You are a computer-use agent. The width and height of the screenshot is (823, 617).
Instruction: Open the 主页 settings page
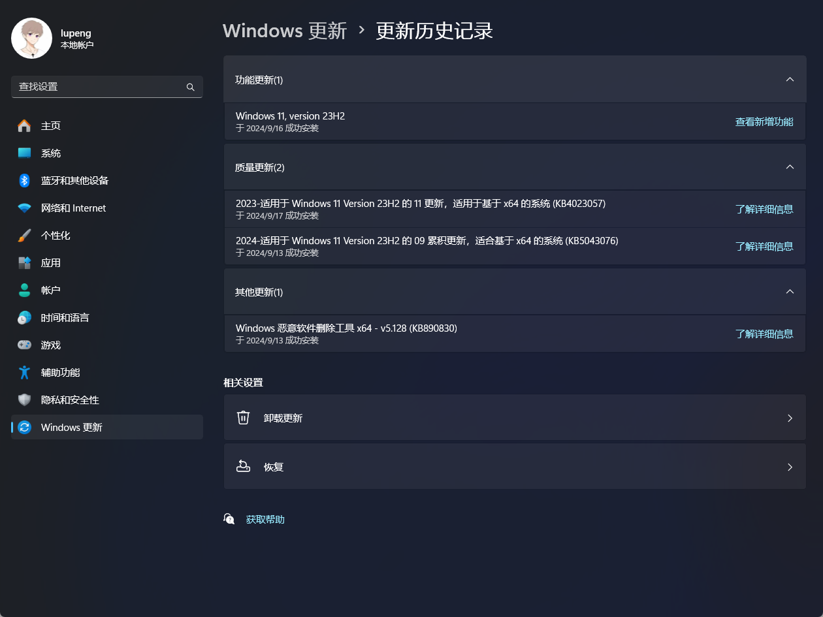click(107, 125)
